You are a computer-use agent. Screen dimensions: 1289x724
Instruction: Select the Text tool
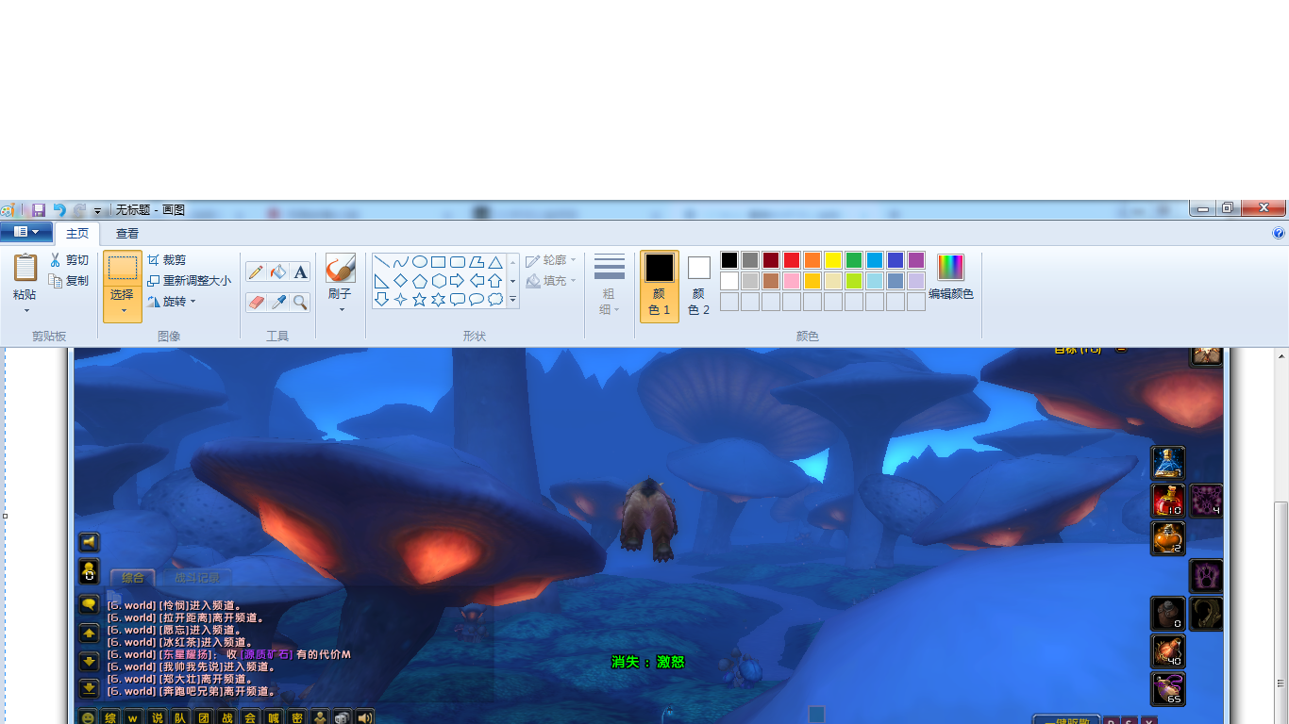[x=299, y=271]
